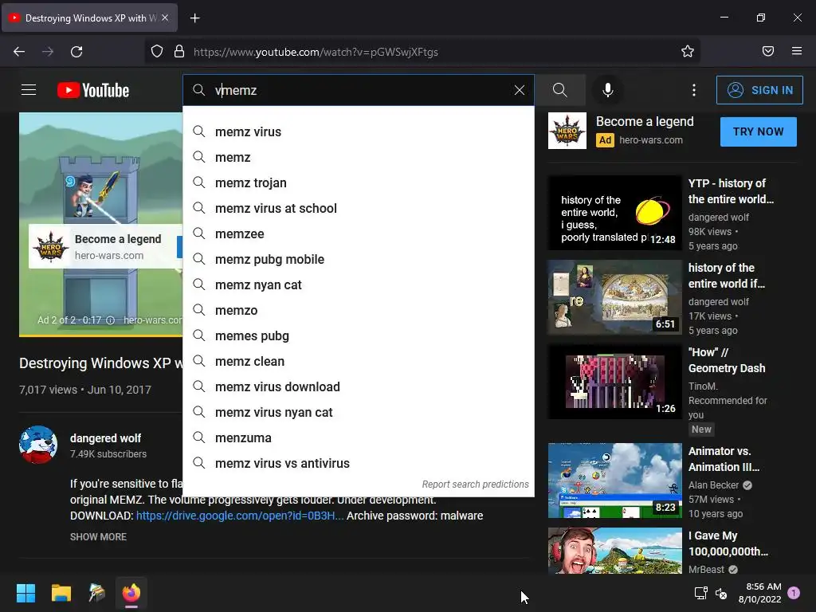Pick suggestion 'memzo'

pos(358,310)
